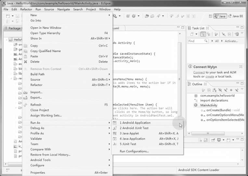Switch to the Java perspective

coord(220,16)
